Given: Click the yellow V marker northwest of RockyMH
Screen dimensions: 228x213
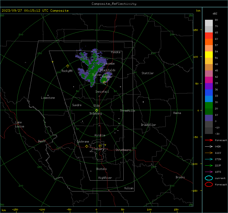Looking at the screenshot, I should pos(53,62).
